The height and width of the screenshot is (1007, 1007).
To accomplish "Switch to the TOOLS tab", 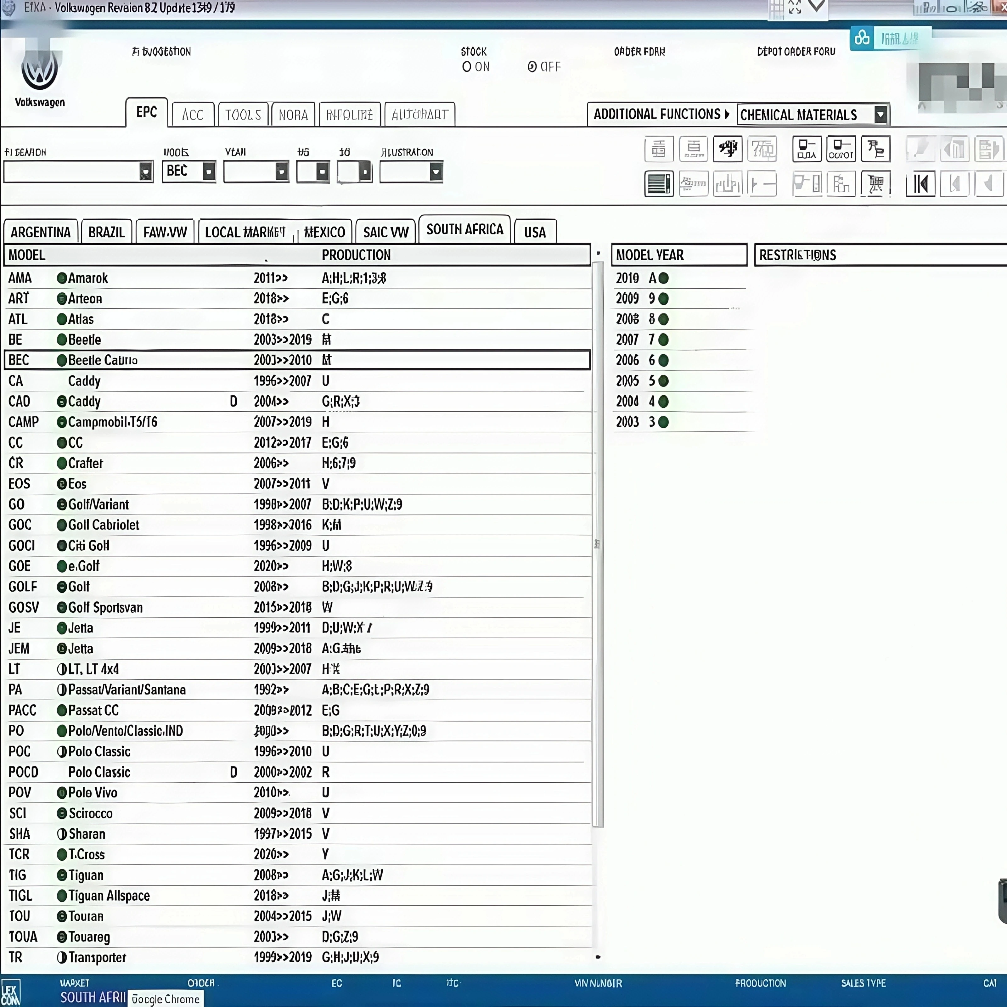I will coord(243,114).
